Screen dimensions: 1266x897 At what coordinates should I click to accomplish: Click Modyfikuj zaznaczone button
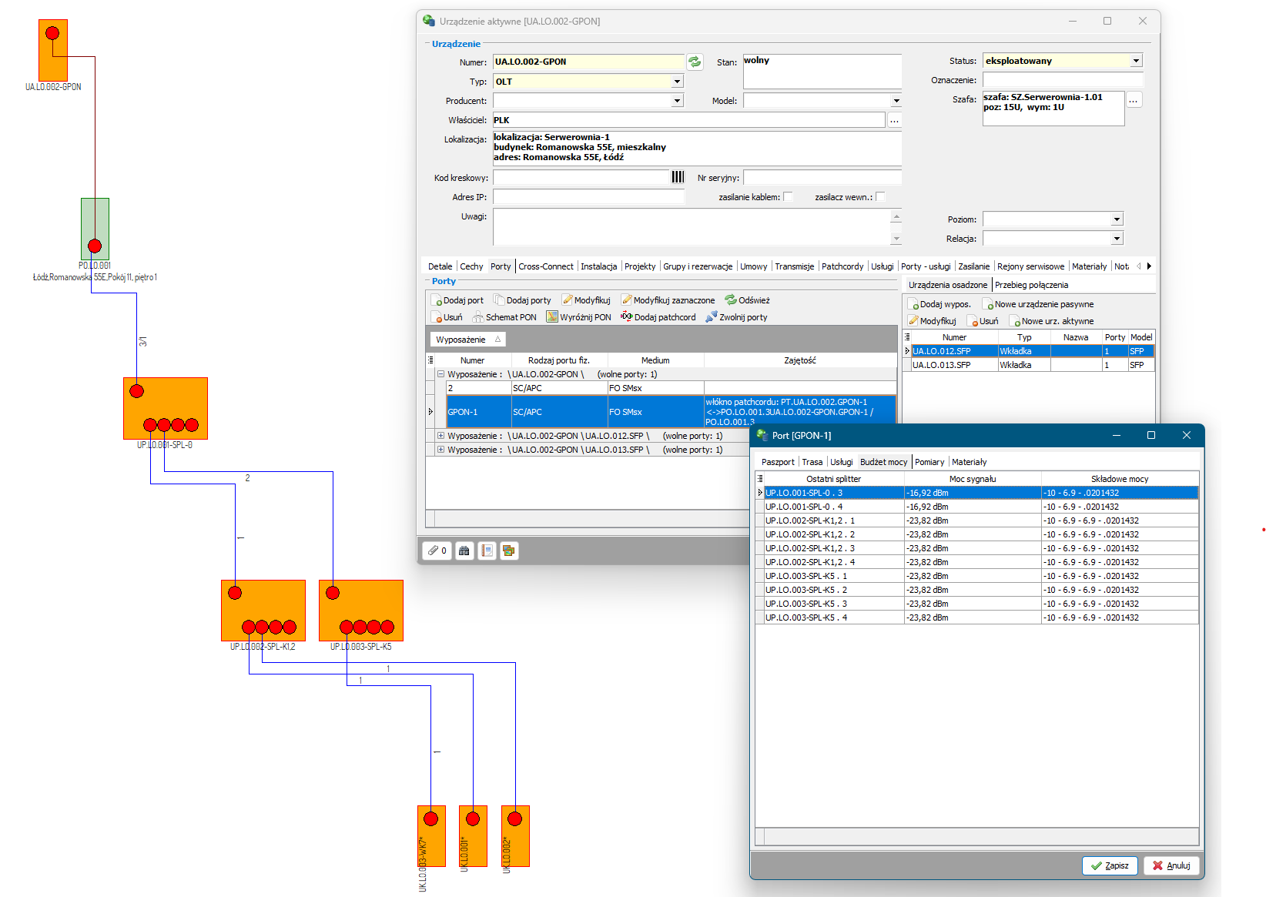pos(668,300)
